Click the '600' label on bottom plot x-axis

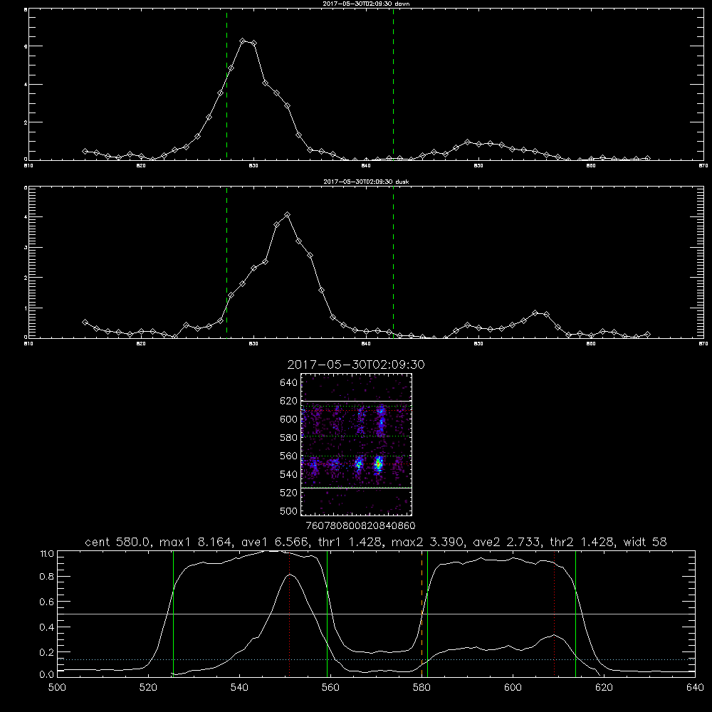(513, 688)
